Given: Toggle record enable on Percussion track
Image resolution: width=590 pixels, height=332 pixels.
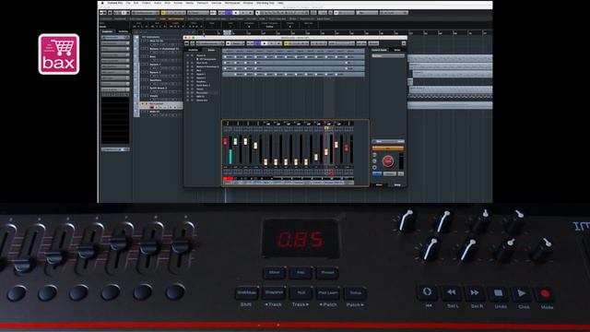Looking at the screenshot, I should click(x=152, y=107).
